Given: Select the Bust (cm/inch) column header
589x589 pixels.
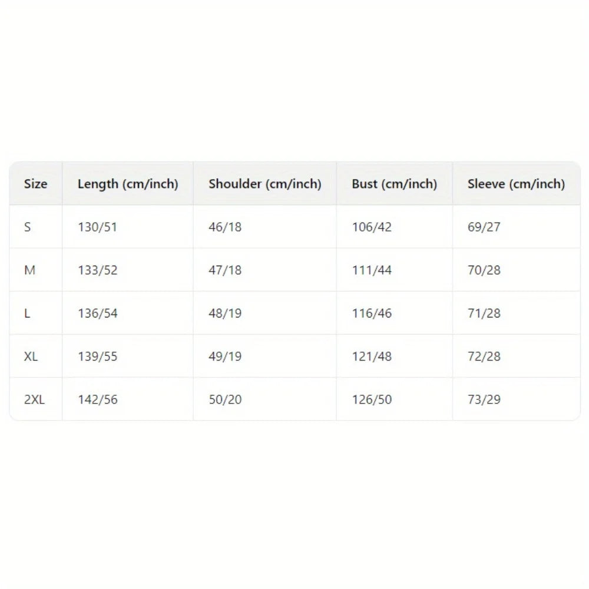Looking at the screenshot, I should 394,184.
